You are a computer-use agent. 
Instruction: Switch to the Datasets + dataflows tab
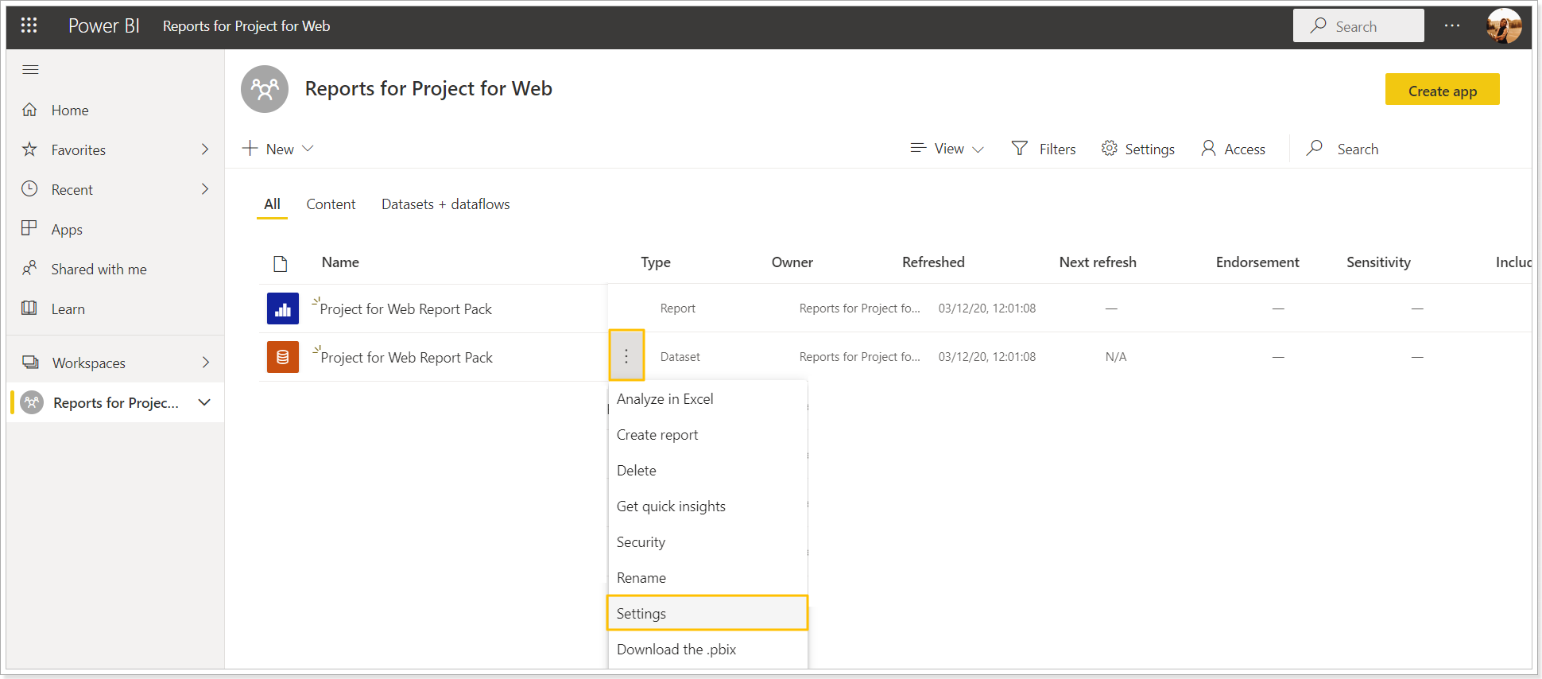[446, 204]
